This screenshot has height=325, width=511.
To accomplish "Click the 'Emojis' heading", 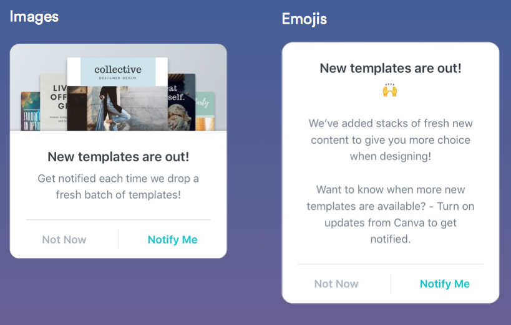I will 304,19.
